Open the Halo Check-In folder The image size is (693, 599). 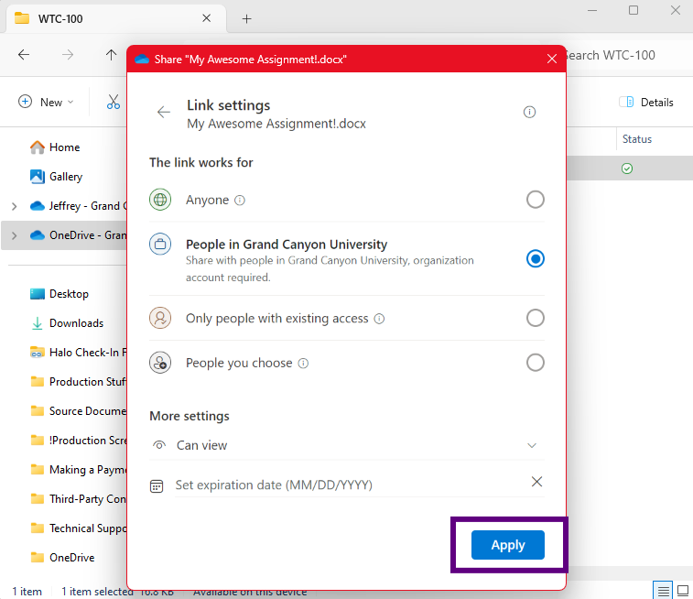click(78, 353)
